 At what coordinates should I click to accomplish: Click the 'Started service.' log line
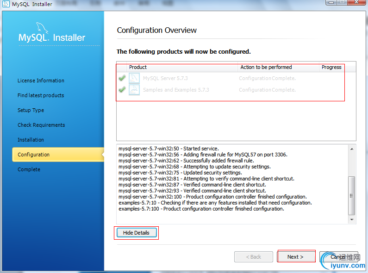pyautogui.click(x=168, y=149)
